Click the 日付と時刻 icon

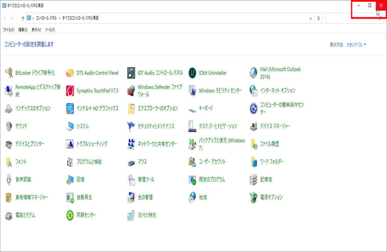point(131,215)
